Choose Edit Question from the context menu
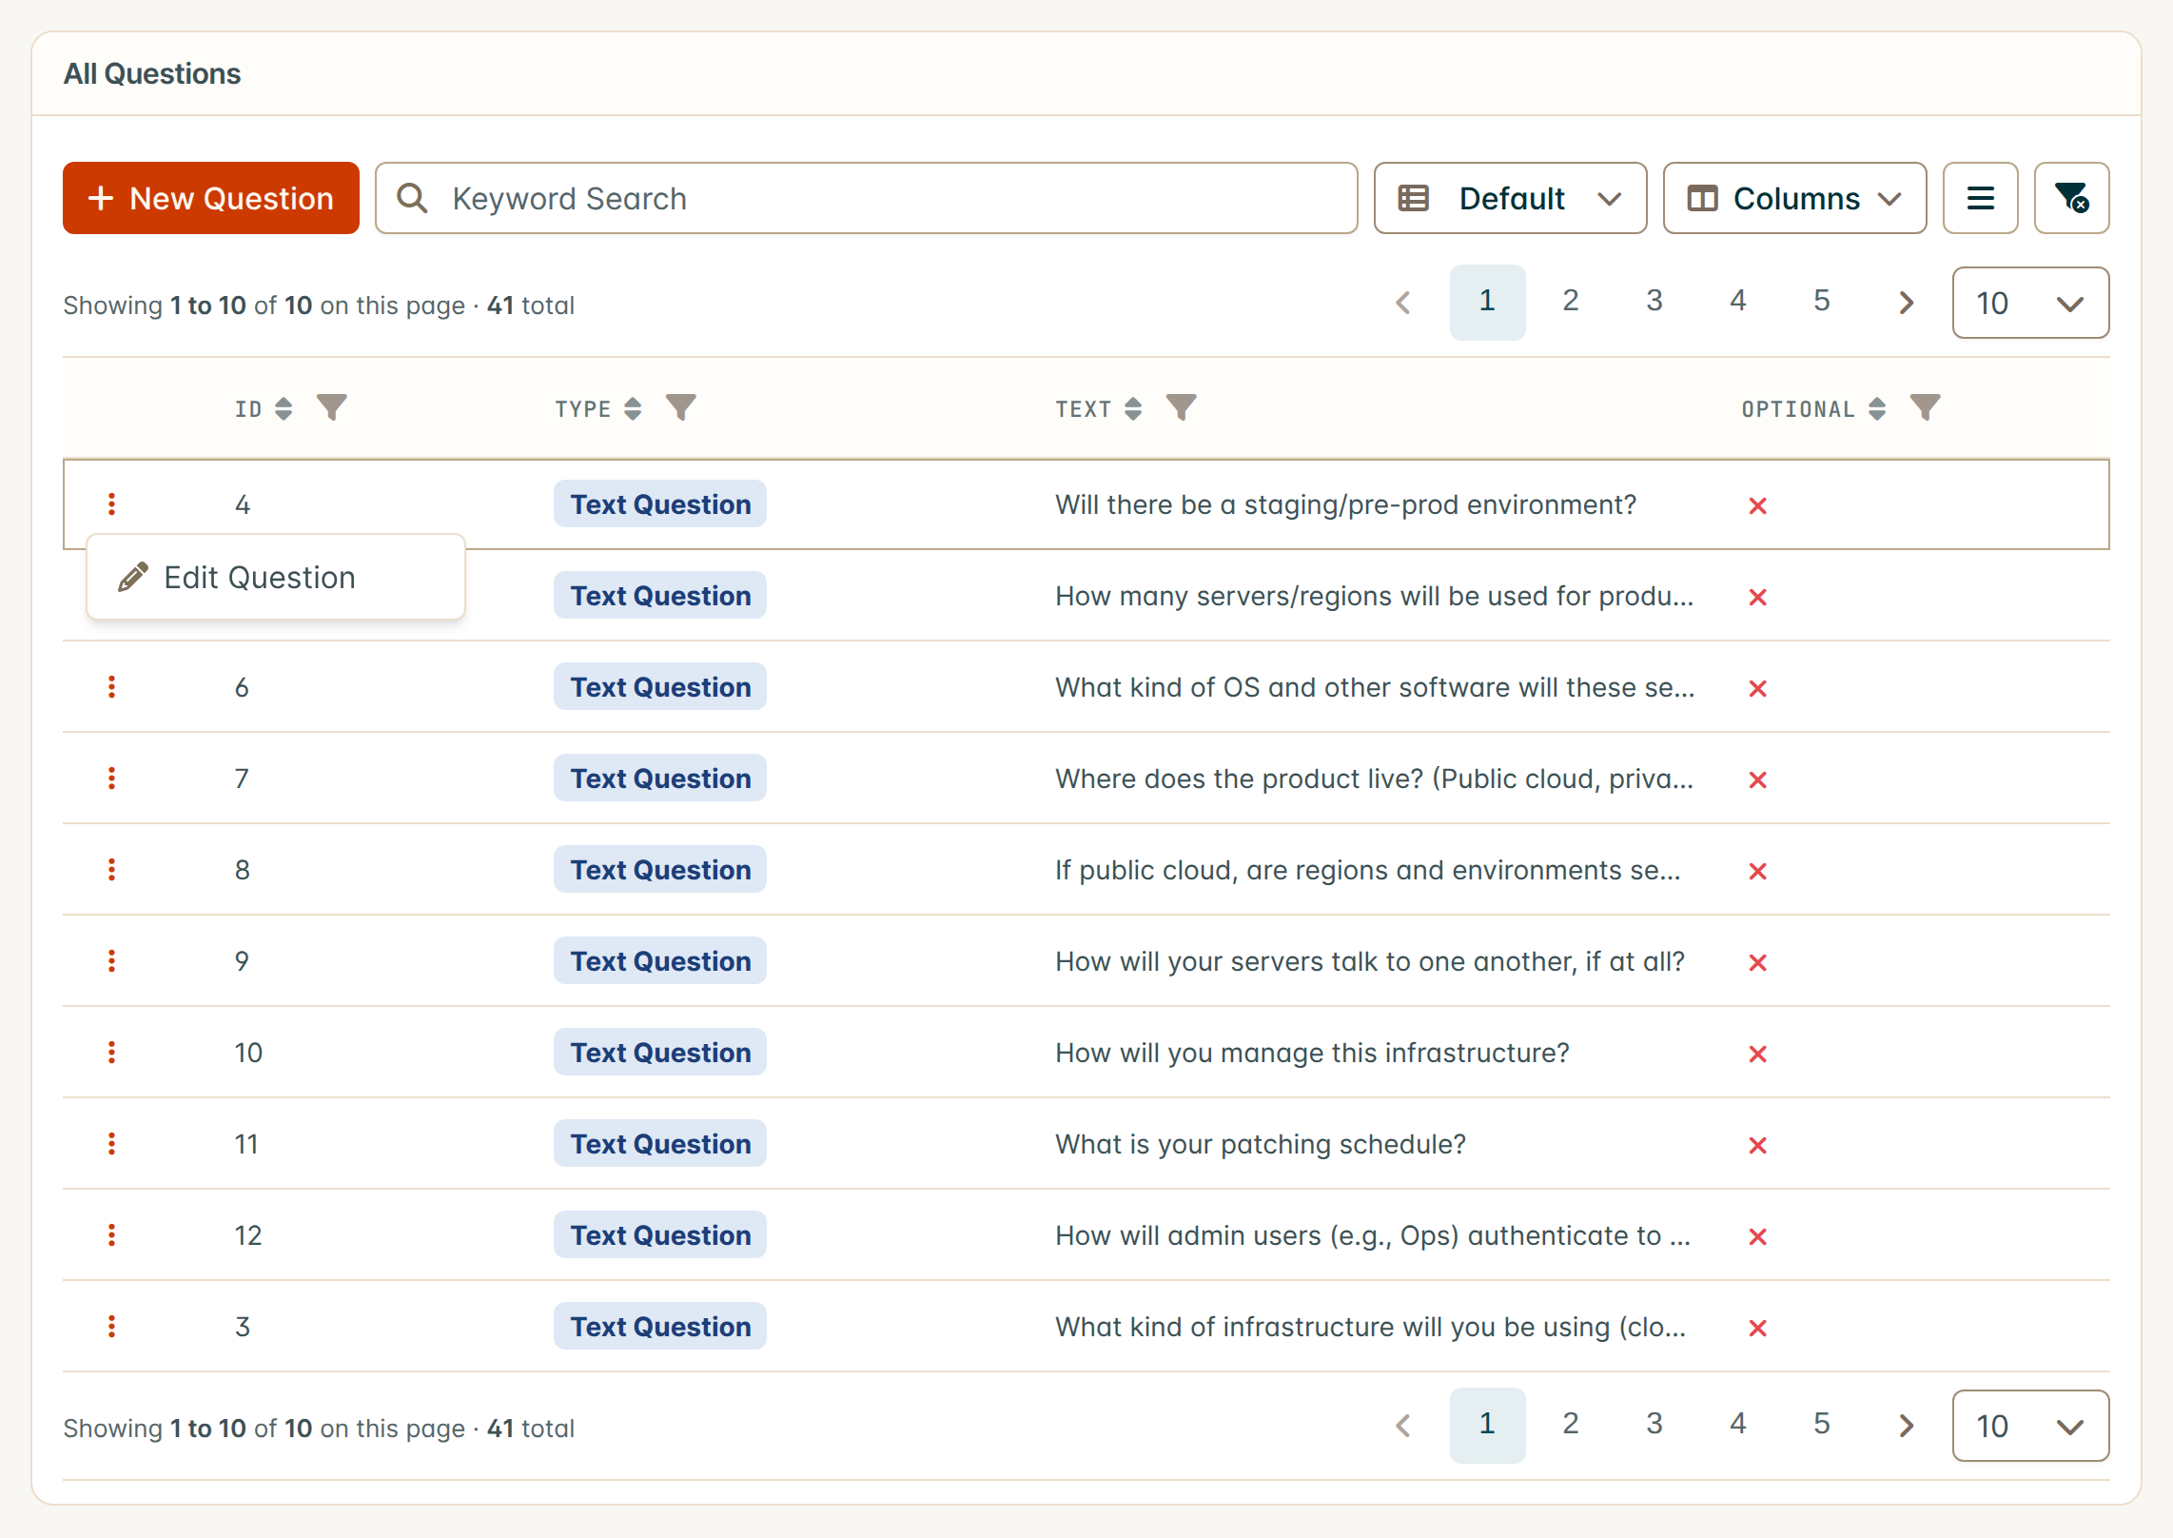This screenshot has height=1538, width=2173. [x=275, y=578]
